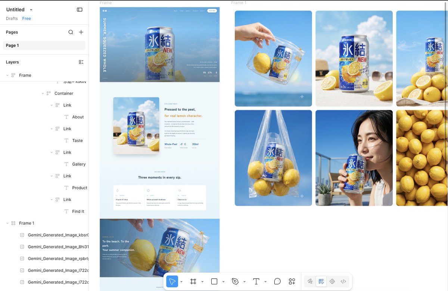Collapse the Link group containing Product

point(52,176)
